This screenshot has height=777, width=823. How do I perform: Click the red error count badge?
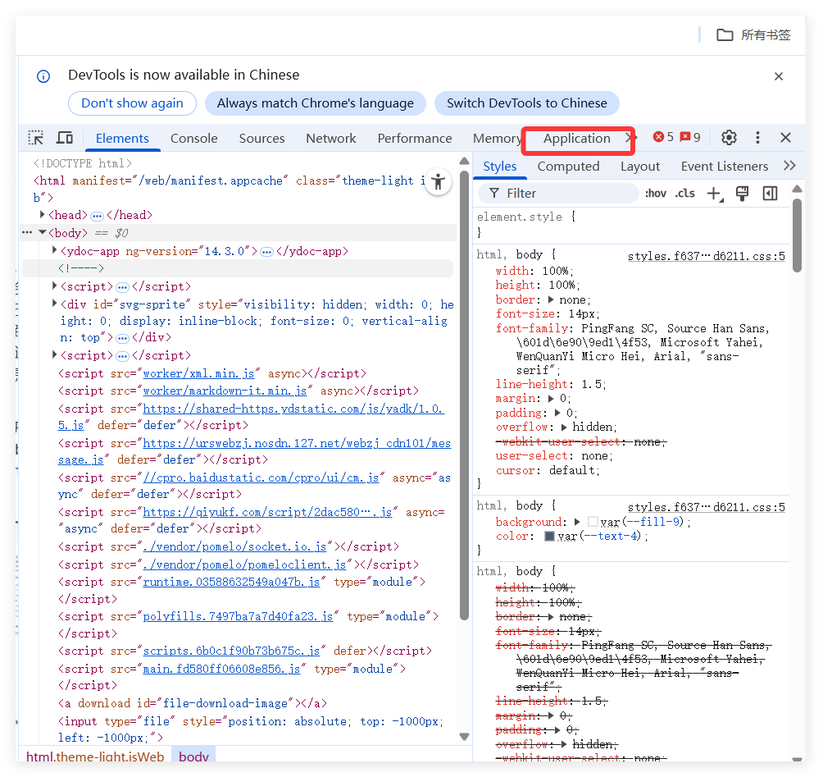click(663, 137)
